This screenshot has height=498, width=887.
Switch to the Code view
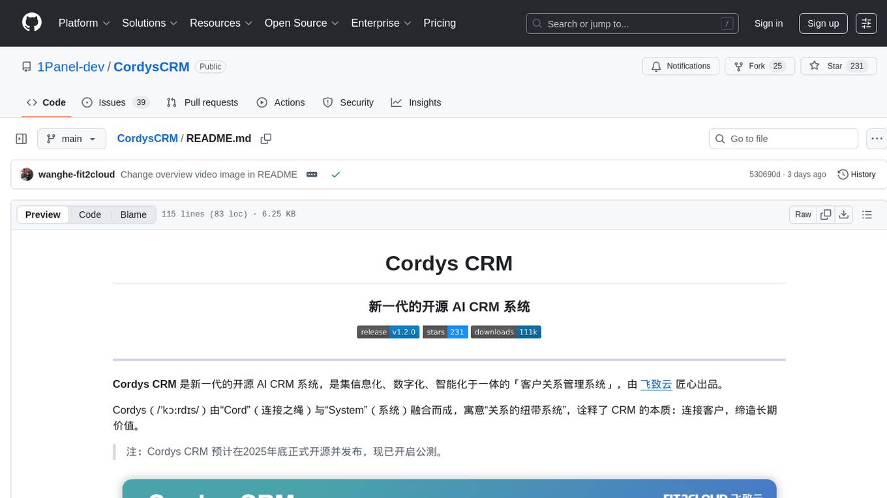(x=90, y=214)
